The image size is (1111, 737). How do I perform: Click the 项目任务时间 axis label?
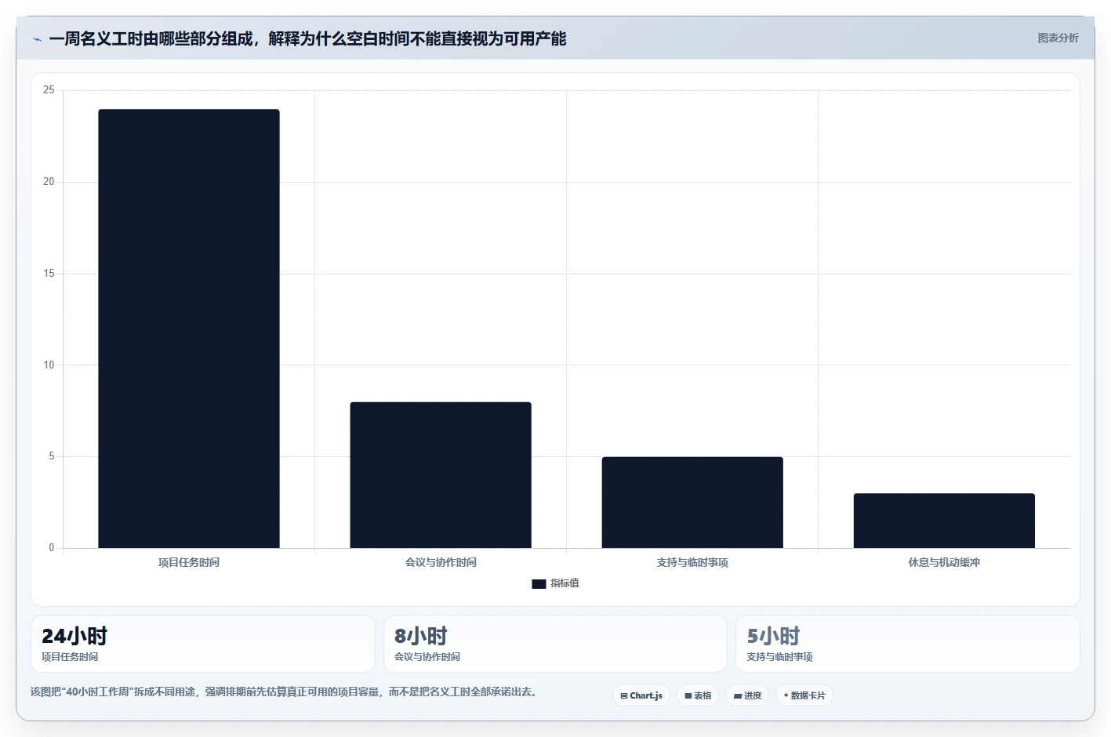tap(189, 562)
